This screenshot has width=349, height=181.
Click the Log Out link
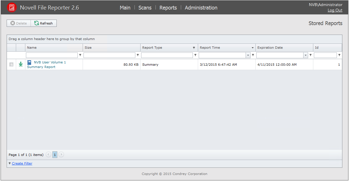click(x=335, y=10)
